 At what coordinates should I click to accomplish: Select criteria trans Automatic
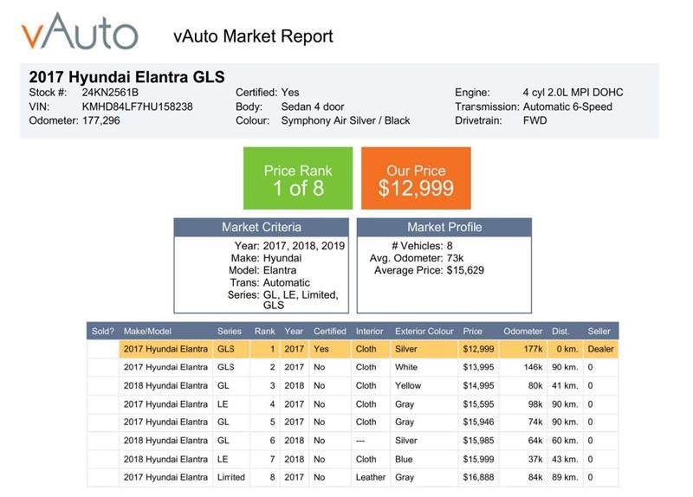(x=287, y=283)
